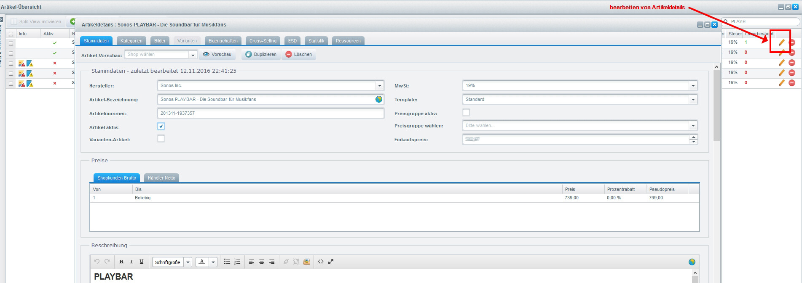Center the description text
This screenshot has height=283, width=802.
tap(262, 262)
